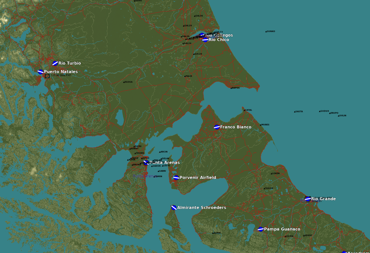370x253 pixels.
Task: Click the purple Punta Arenas city name
Action: (x=145, y=176)
